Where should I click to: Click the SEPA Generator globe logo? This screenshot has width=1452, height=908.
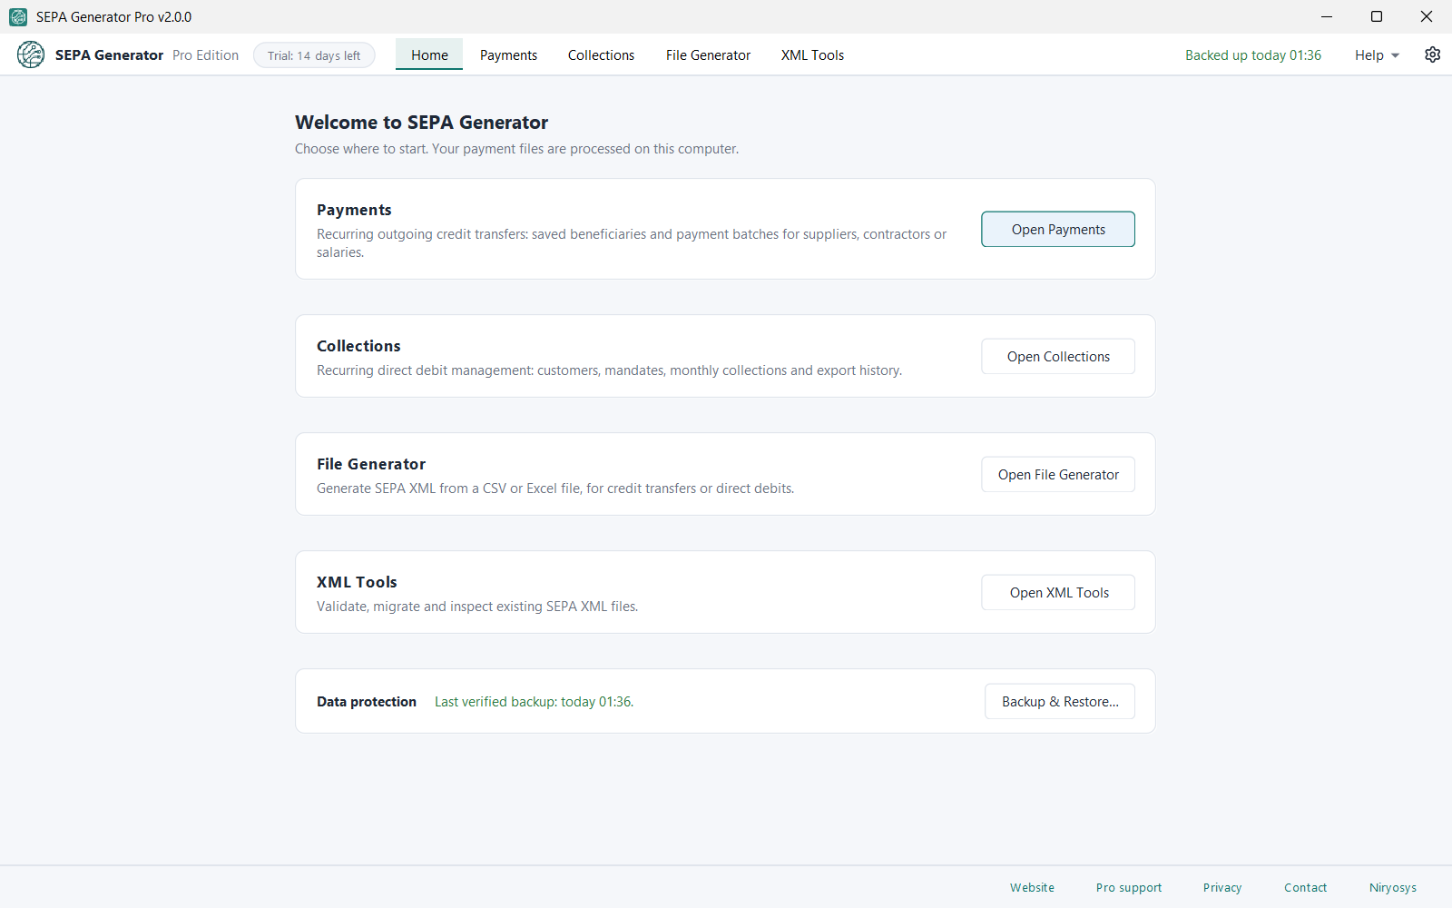[31, 54]
